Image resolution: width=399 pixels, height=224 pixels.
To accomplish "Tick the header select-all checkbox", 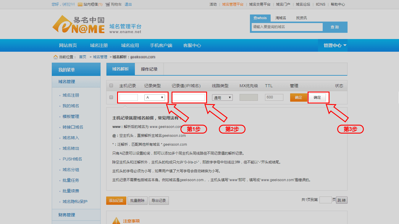I will (x=111, y=86).
